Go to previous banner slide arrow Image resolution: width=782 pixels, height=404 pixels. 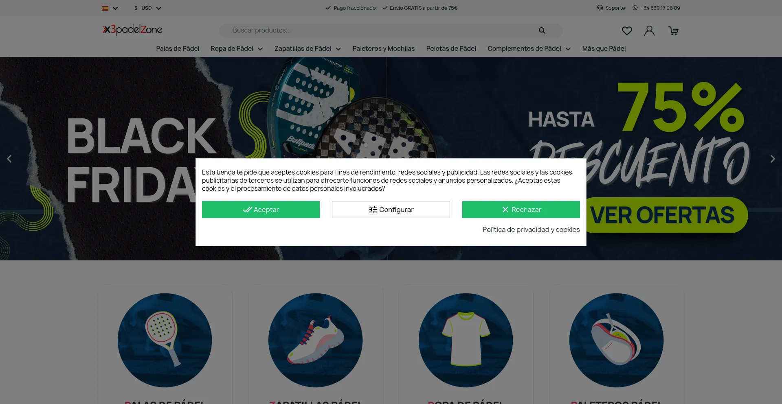point(9,159)
